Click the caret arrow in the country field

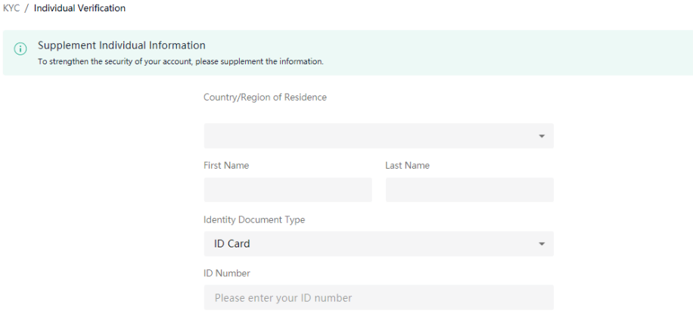point(542,136)
